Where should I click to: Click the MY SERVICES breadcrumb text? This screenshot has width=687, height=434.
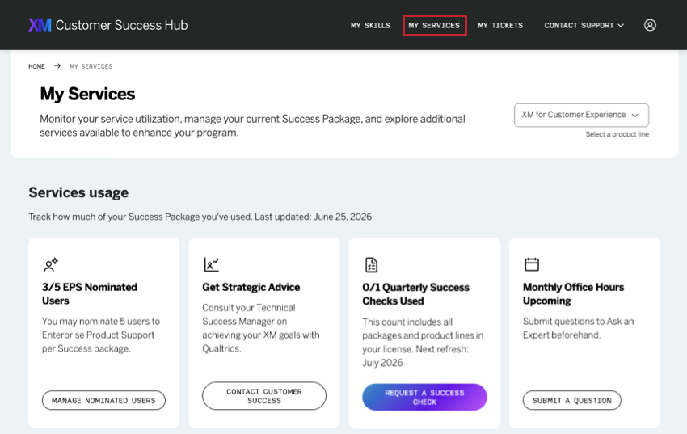tap(91, 66)
